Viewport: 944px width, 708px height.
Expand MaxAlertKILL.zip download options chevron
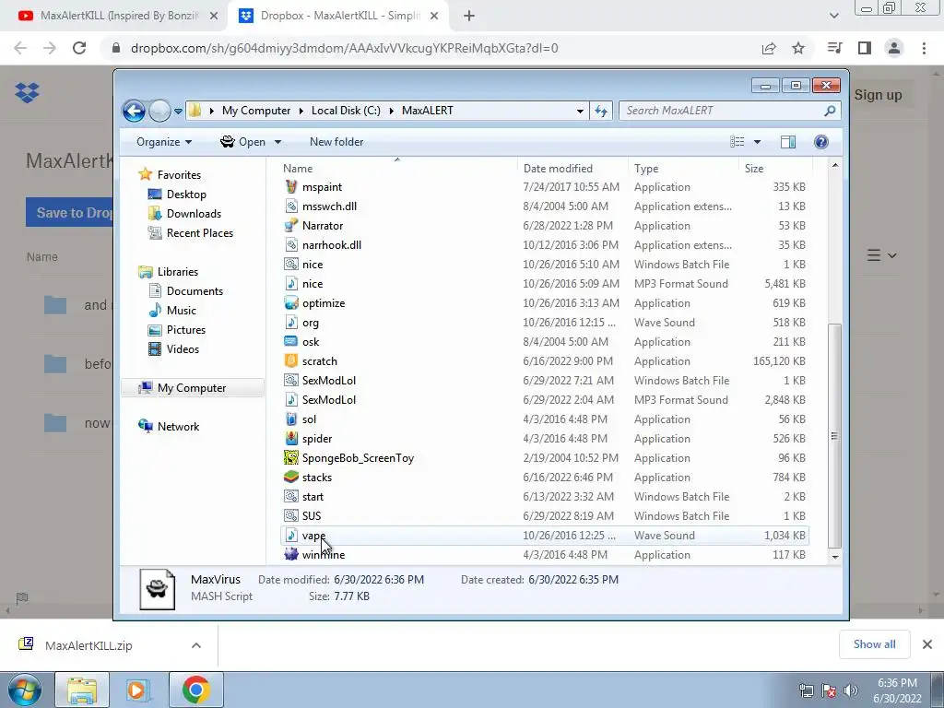pos(196,645)
